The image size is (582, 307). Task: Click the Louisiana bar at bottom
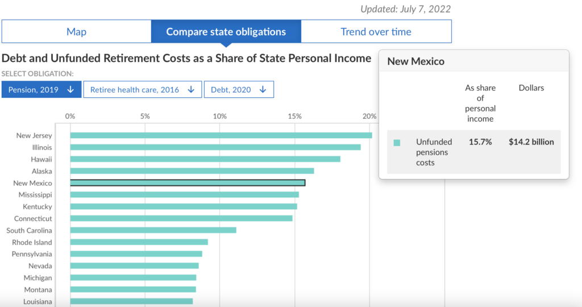click(131, 301)
